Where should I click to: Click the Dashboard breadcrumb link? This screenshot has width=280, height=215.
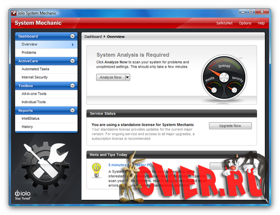pyautogui.click(x=93, y=37)
